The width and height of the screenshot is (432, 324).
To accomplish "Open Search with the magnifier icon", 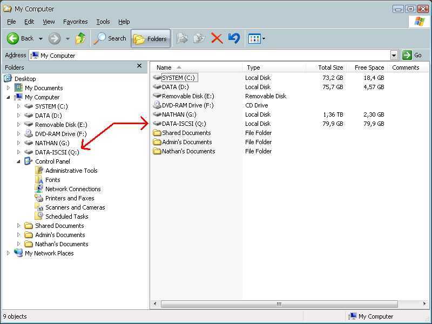I will click(100, 38).
